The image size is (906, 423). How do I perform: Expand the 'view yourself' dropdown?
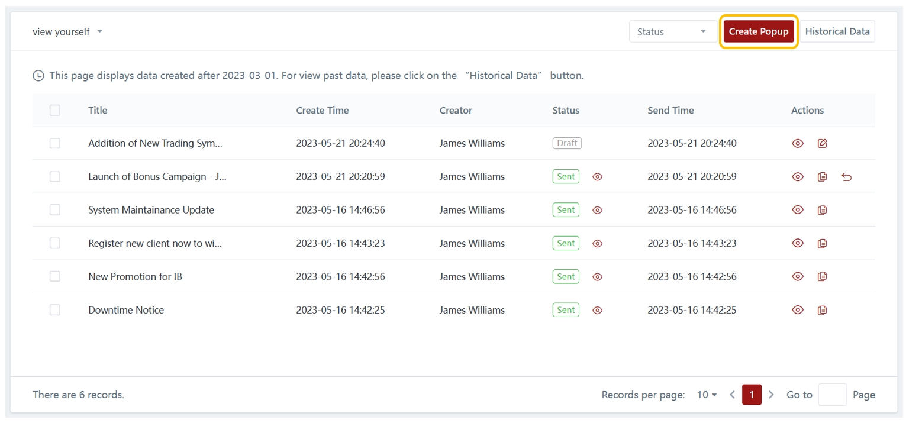[x=67, y=32]
